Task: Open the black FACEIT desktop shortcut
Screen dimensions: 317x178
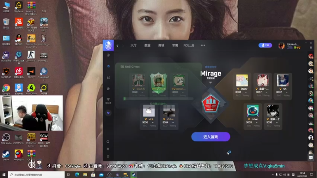Action: (x=31, y=73)
